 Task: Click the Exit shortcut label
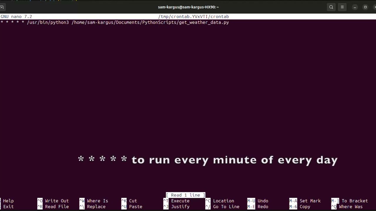(8, 207)
